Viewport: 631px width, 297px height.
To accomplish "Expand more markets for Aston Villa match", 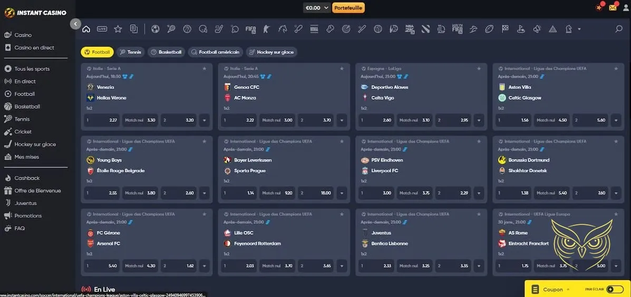I will click(x=616, y=120).
